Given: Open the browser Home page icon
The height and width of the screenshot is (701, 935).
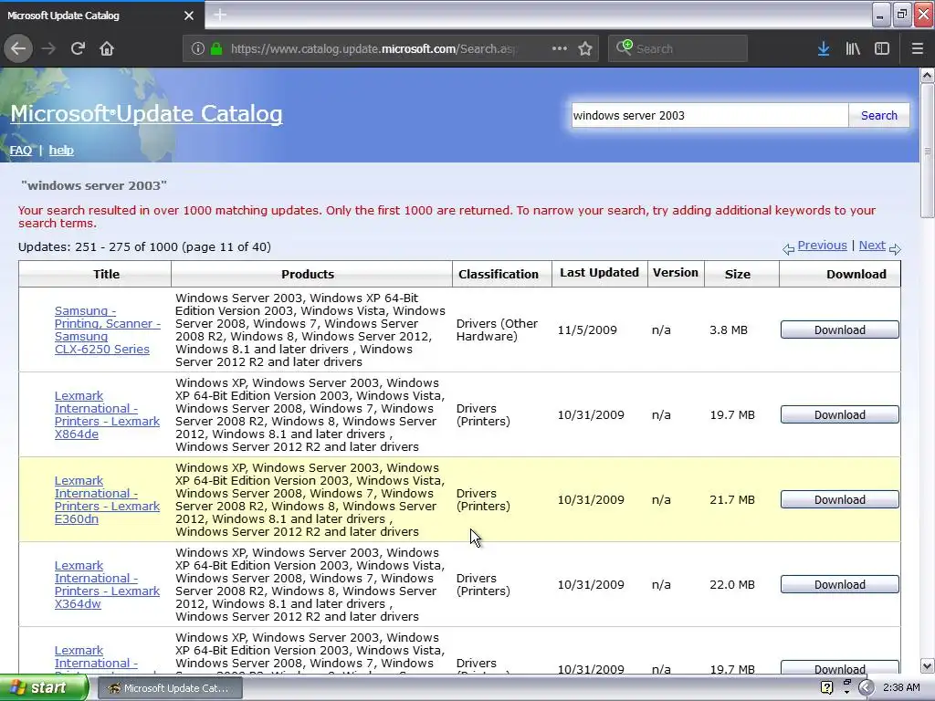Looking at the screenshot, I should (x=107, y=48).
